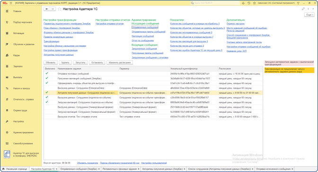This screenshot has width=318, height=172.
Task: Focus the search field in title bar
Action: tap(215, 3)
